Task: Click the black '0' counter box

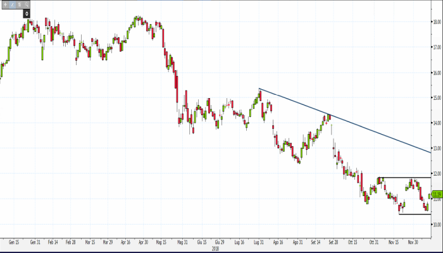Action: (27, 13)
